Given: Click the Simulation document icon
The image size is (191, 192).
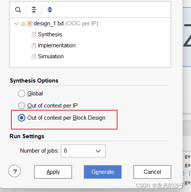Looking at the screenshot, I should pyautogui.click(x=34, y=57).
